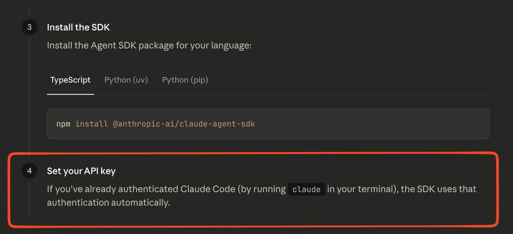This screenshot has height=234, width=513.
Task: Click the "Install the SDK" heading
Action: [78, 27]
